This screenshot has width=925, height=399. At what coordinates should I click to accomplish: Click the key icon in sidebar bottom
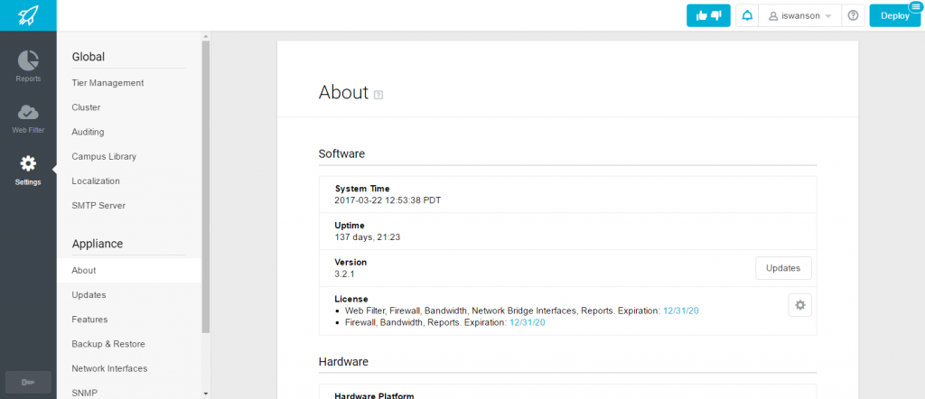(x=28, y=383)
